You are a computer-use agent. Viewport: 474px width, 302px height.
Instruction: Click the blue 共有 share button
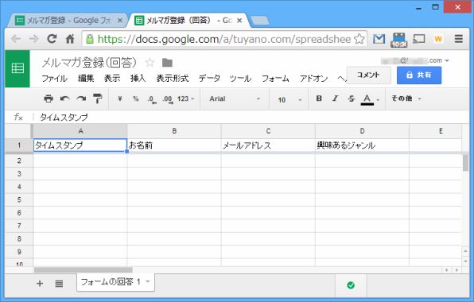419,75
